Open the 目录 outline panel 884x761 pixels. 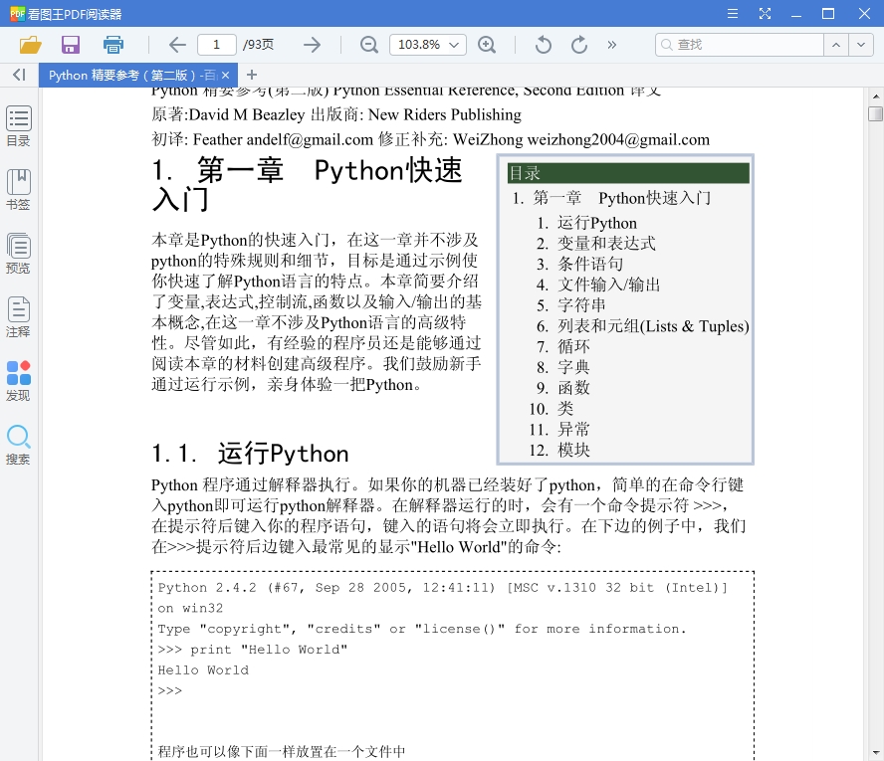coord(18,126)
